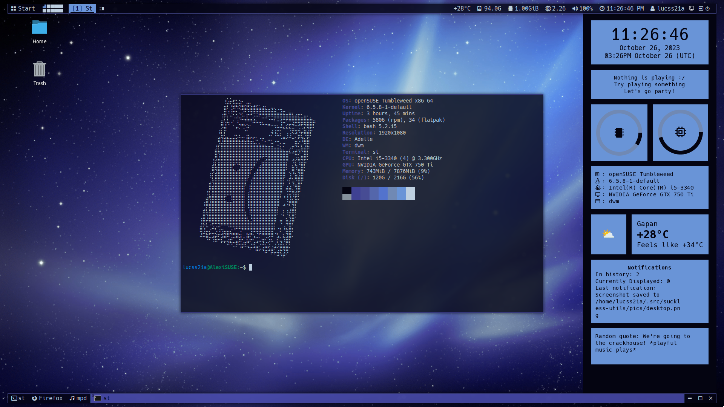Click the partly cloudy weather icon
724x407 pixels.
[x=608, y=234]
